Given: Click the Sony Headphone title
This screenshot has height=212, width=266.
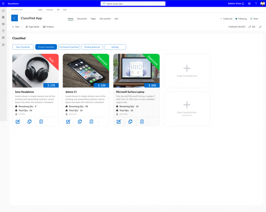Looking at the screenshot, I should [x=24, y=92].
